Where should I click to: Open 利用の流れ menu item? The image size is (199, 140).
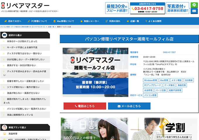click(113, 21)
